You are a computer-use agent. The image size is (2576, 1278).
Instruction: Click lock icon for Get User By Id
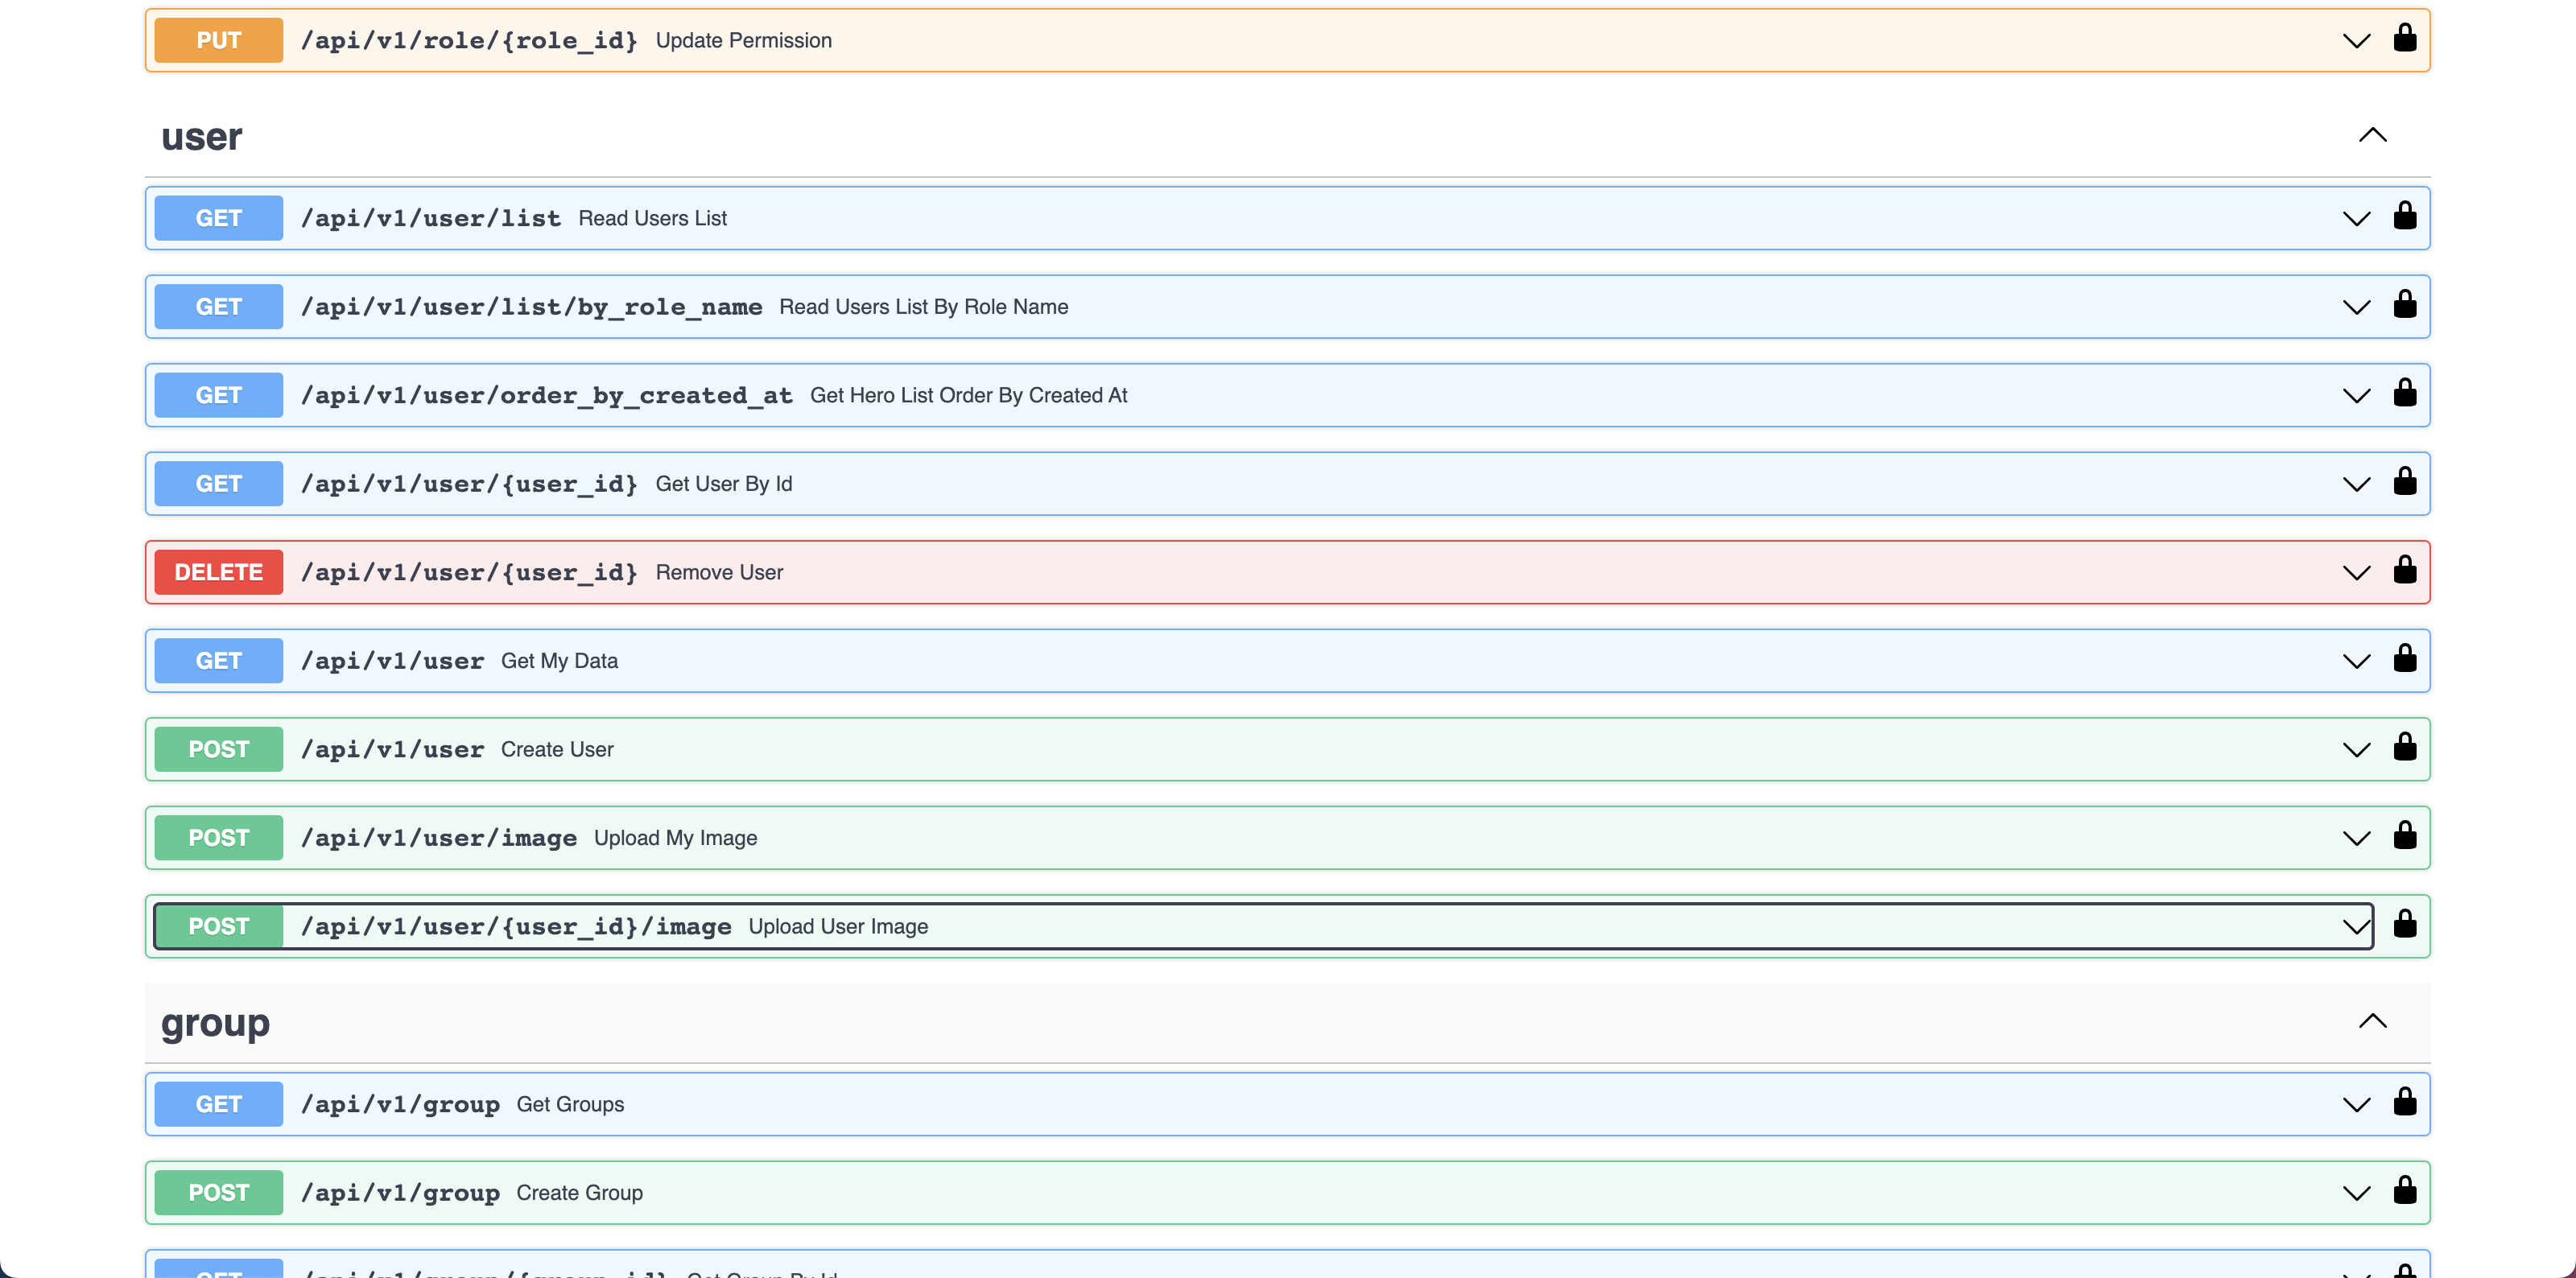2404,482
